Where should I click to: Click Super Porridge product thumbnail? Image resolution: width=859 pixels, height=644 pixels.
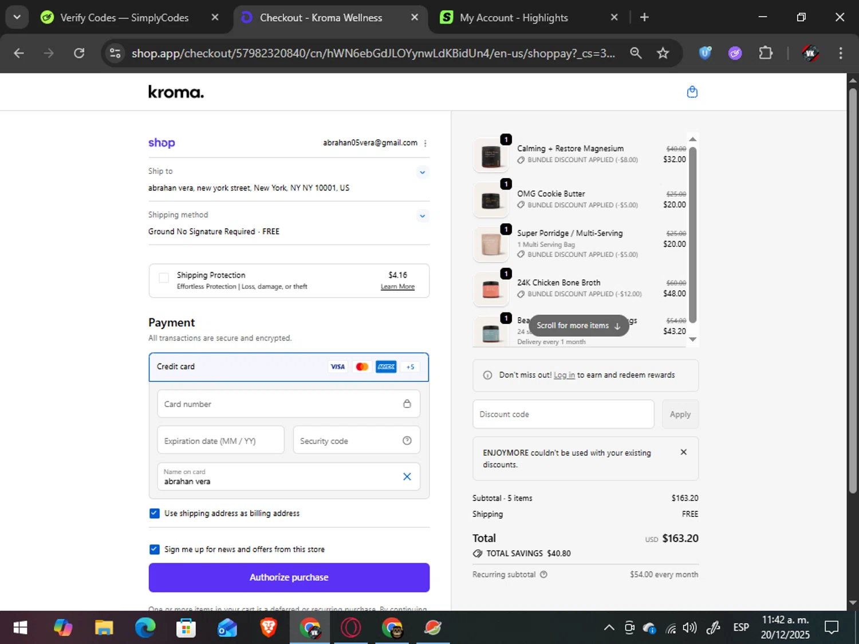491,244
